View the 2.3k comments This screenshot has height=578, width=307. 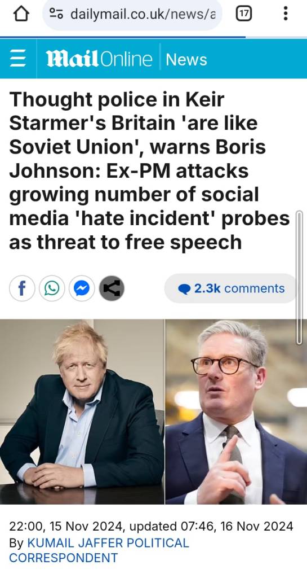[x=230, y=288]
